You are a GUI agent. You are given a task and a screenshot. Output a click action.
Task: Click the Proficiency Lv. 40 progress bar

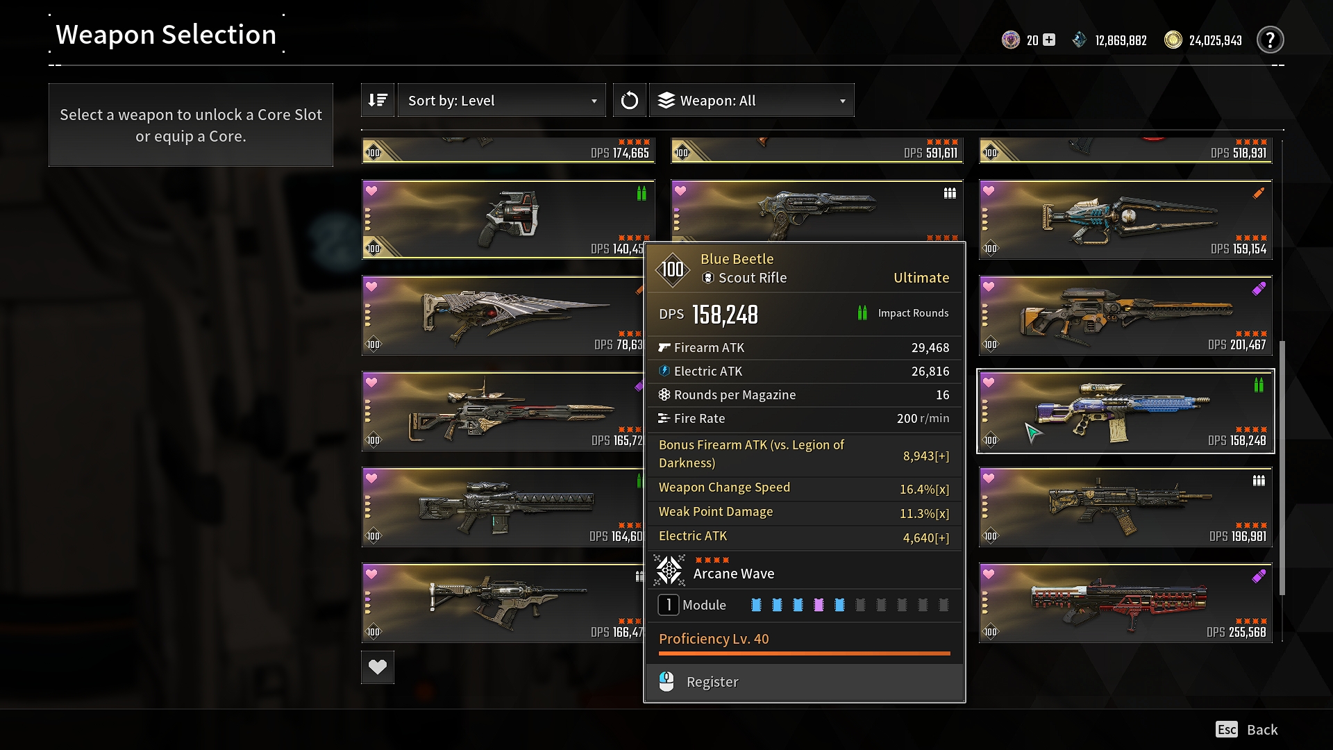(804, 653)
